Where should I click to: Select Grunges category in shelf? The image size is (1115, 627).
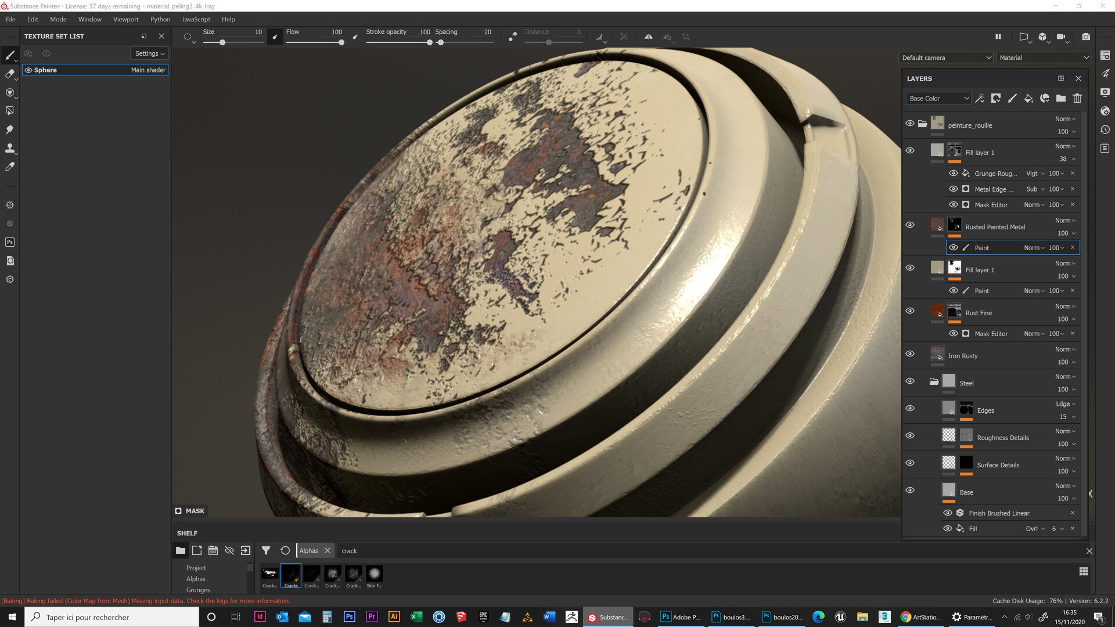197,590
